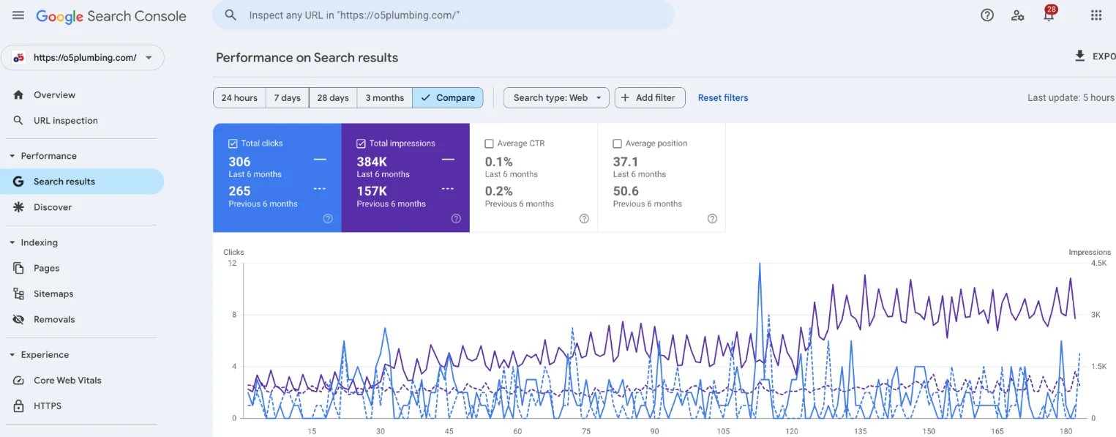1116x437 pixels.
Task: Open Search results in sidebar
Action: click(82, 182)
